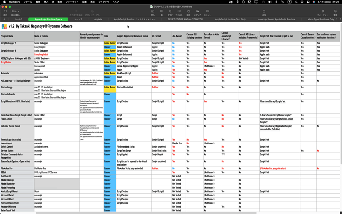Select the 'Script Debugger 7' program name cell

coord(17,43)
